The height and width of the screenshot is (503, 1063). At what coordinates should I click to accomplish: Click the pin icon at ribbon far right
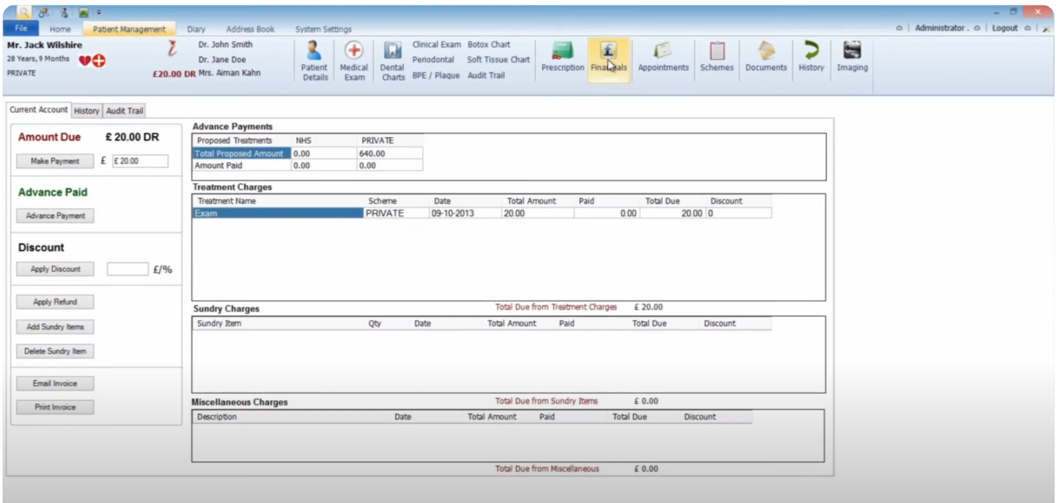[x=1047, y=29]
